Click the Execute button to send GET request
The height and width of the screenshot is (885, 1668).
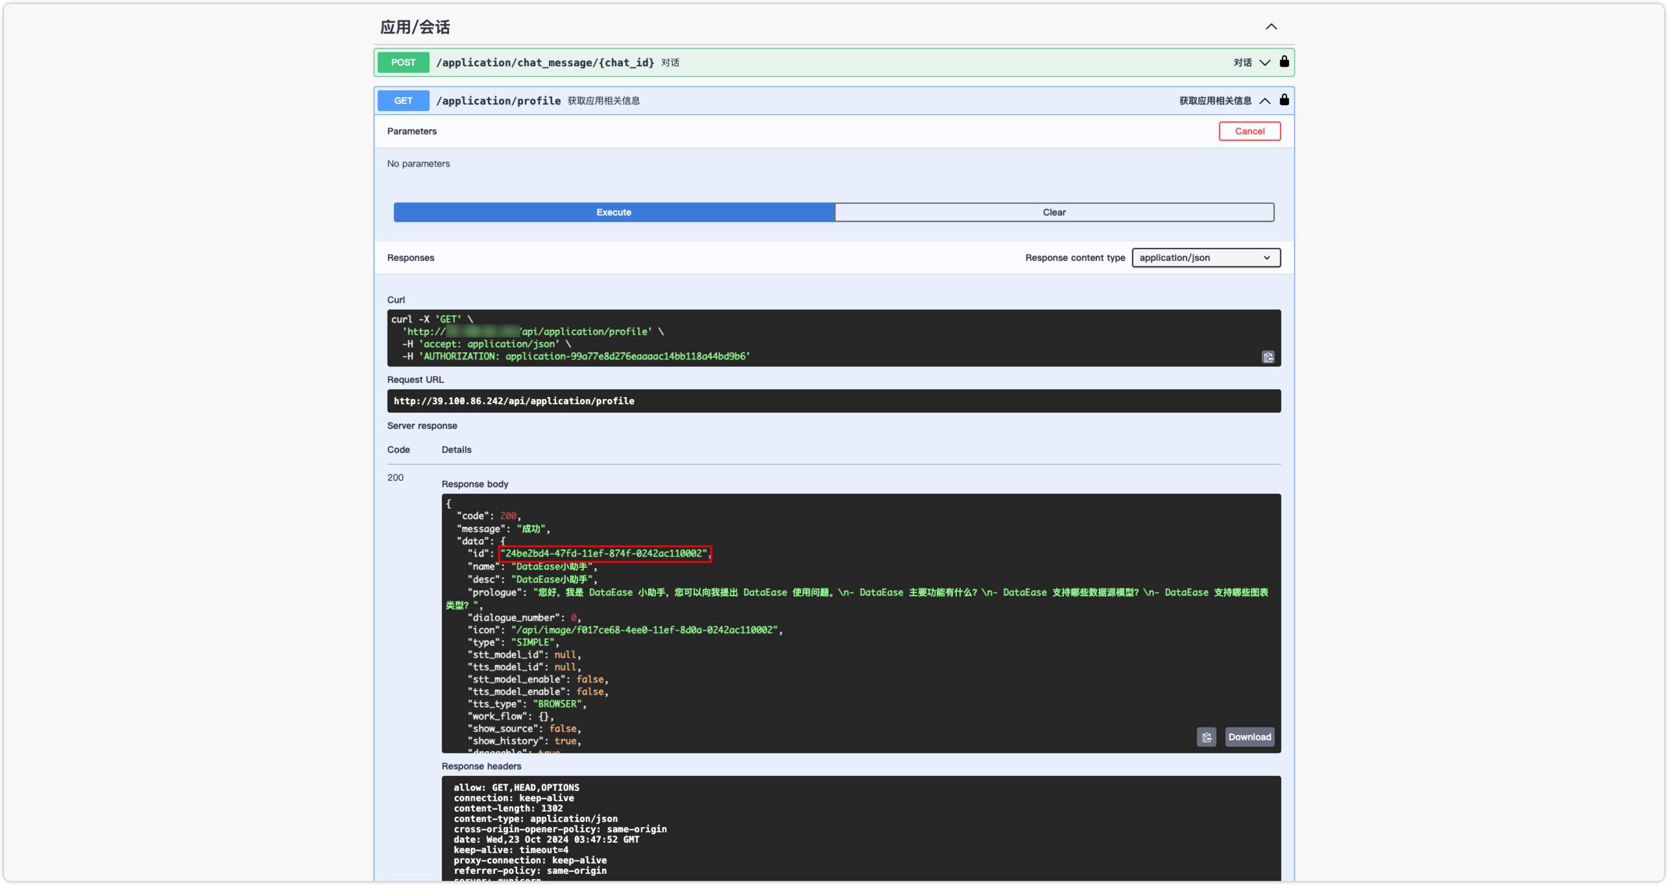614,212
